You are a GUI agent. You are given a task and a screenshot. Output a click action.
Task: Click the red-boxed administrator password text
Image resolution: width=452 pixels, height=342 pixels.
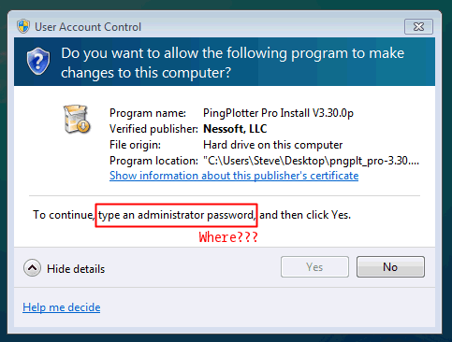[176, 215]
